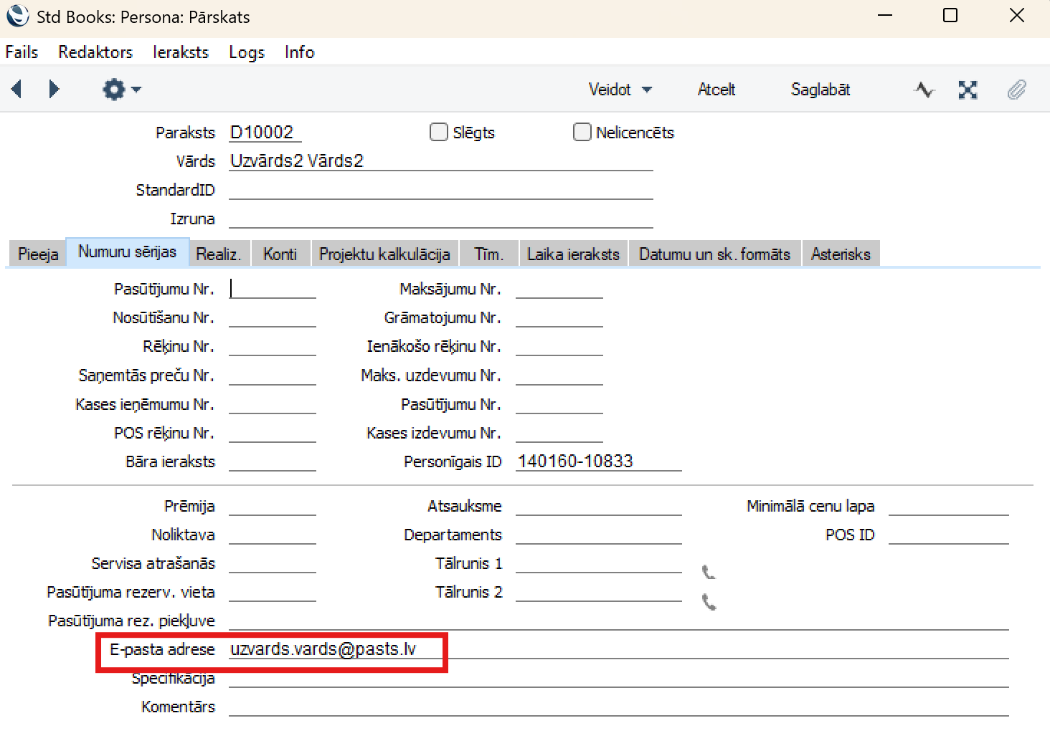Viewport: 1050px width, 751px height.
Task: Select the Projektu kalkulācija tab
Action: coord(384,254)
